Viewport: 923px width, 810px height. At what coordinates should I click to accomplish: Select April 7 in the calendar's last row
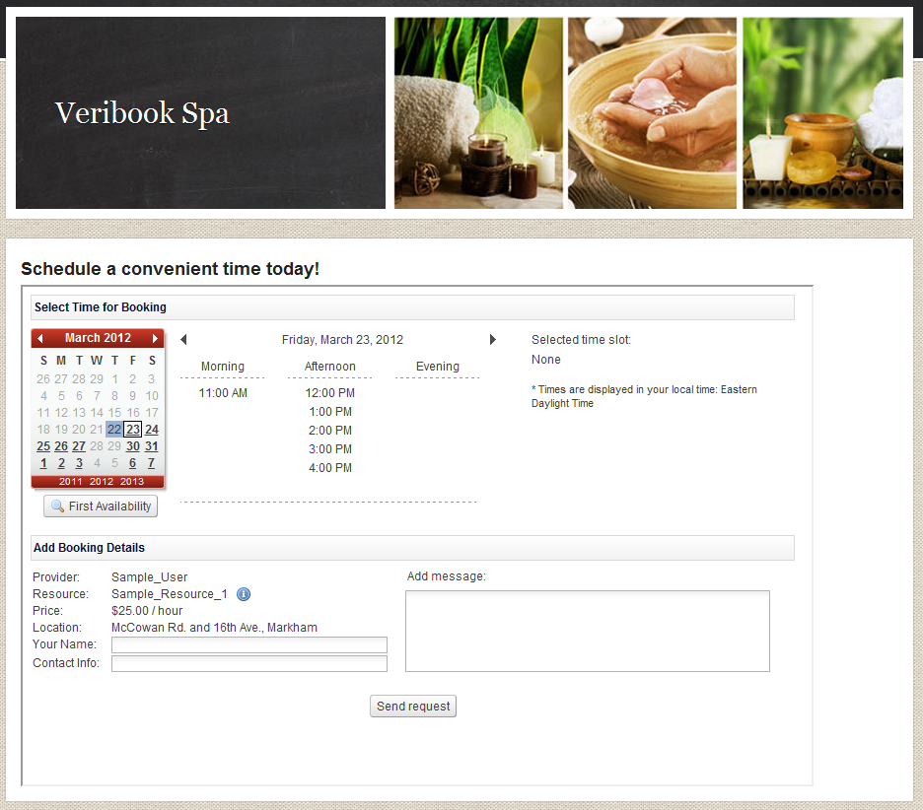tap(151, 463)
